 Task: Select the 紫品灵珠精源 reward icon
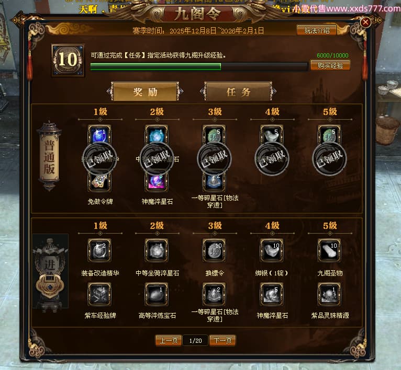pyautogui.click(x=329, y=294)
